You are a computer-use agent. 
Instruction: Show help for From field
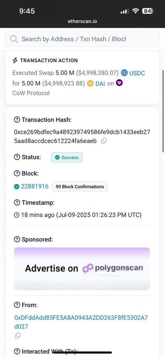pos(17,305)
